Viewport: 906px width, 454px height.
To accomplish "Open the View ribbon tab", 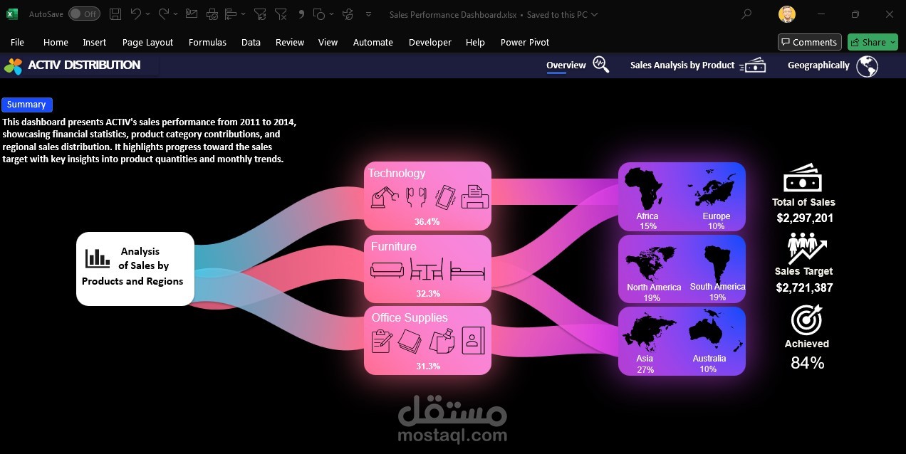I will coord(328,42).
